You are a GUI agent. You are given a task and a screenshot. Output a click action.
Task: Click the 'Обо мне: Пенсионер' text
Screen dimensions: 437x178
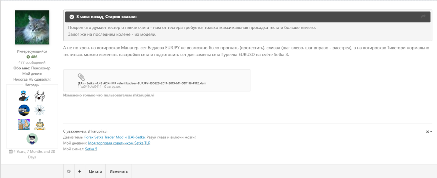[32, 68]
